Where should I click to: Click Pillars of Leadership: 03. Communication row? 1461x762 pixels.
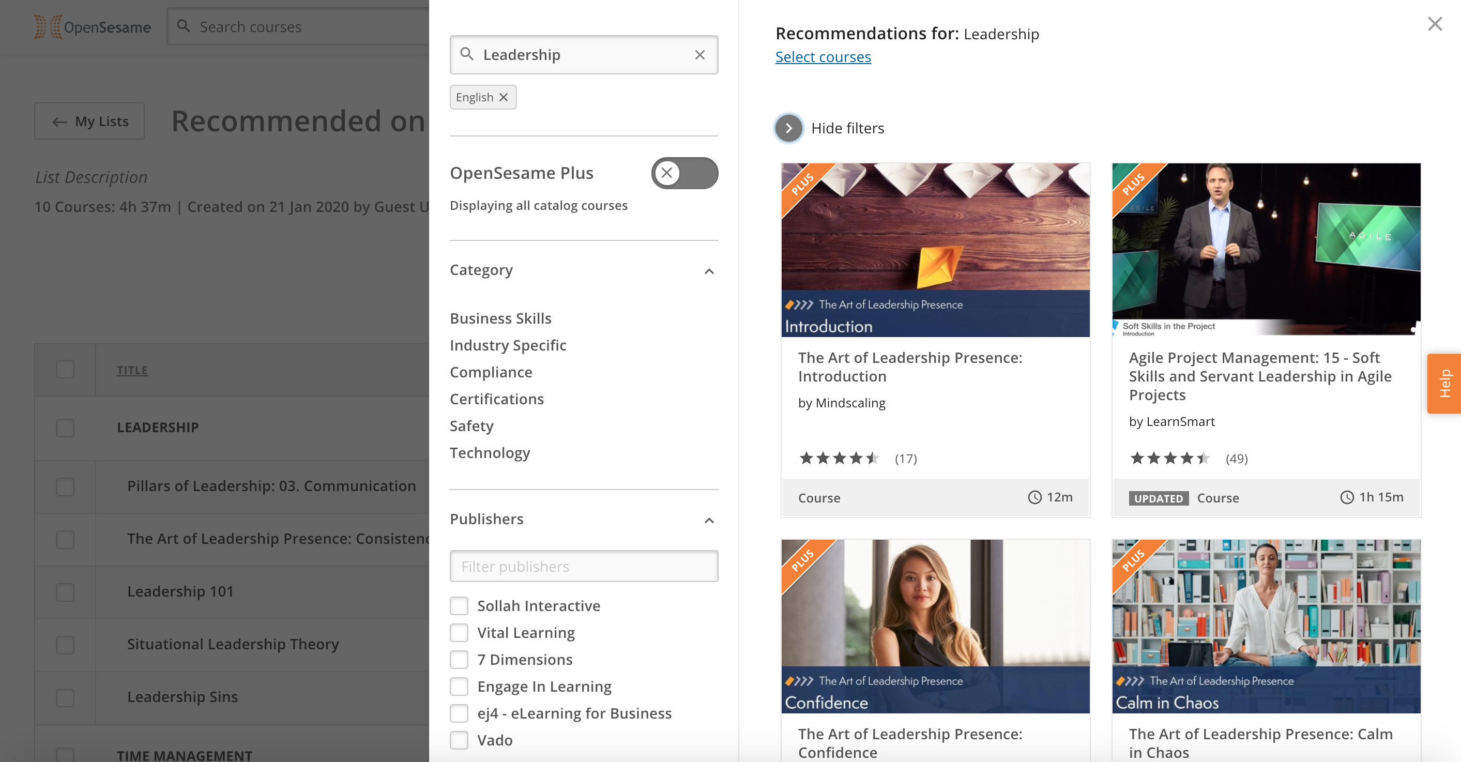(271, 485)
